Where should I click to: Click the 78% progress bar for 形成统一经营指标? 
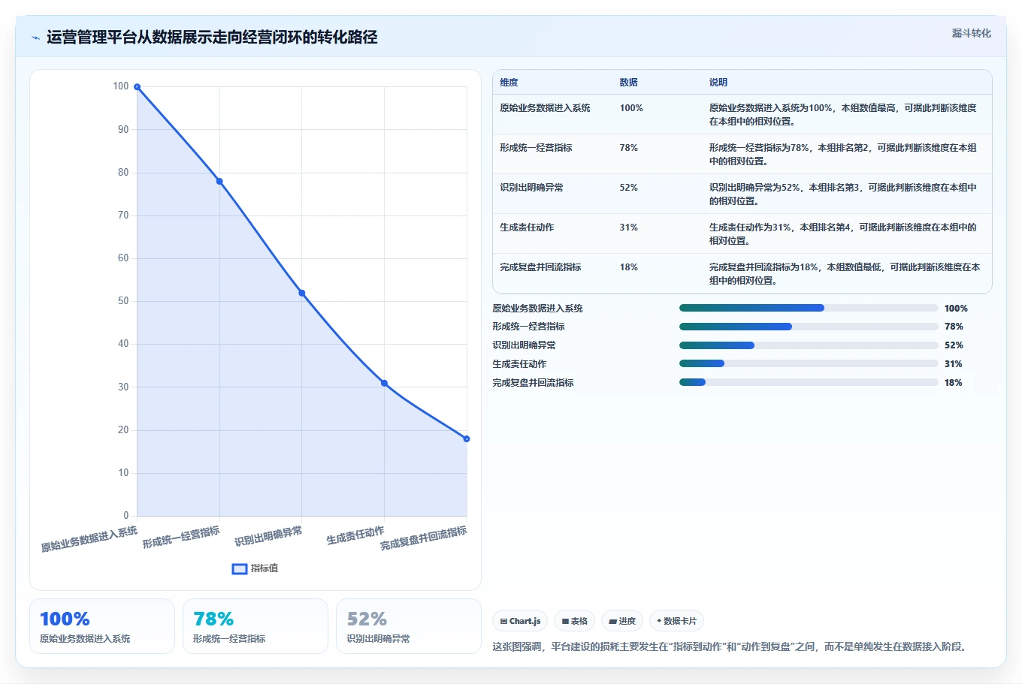click(x=809, y=327)
